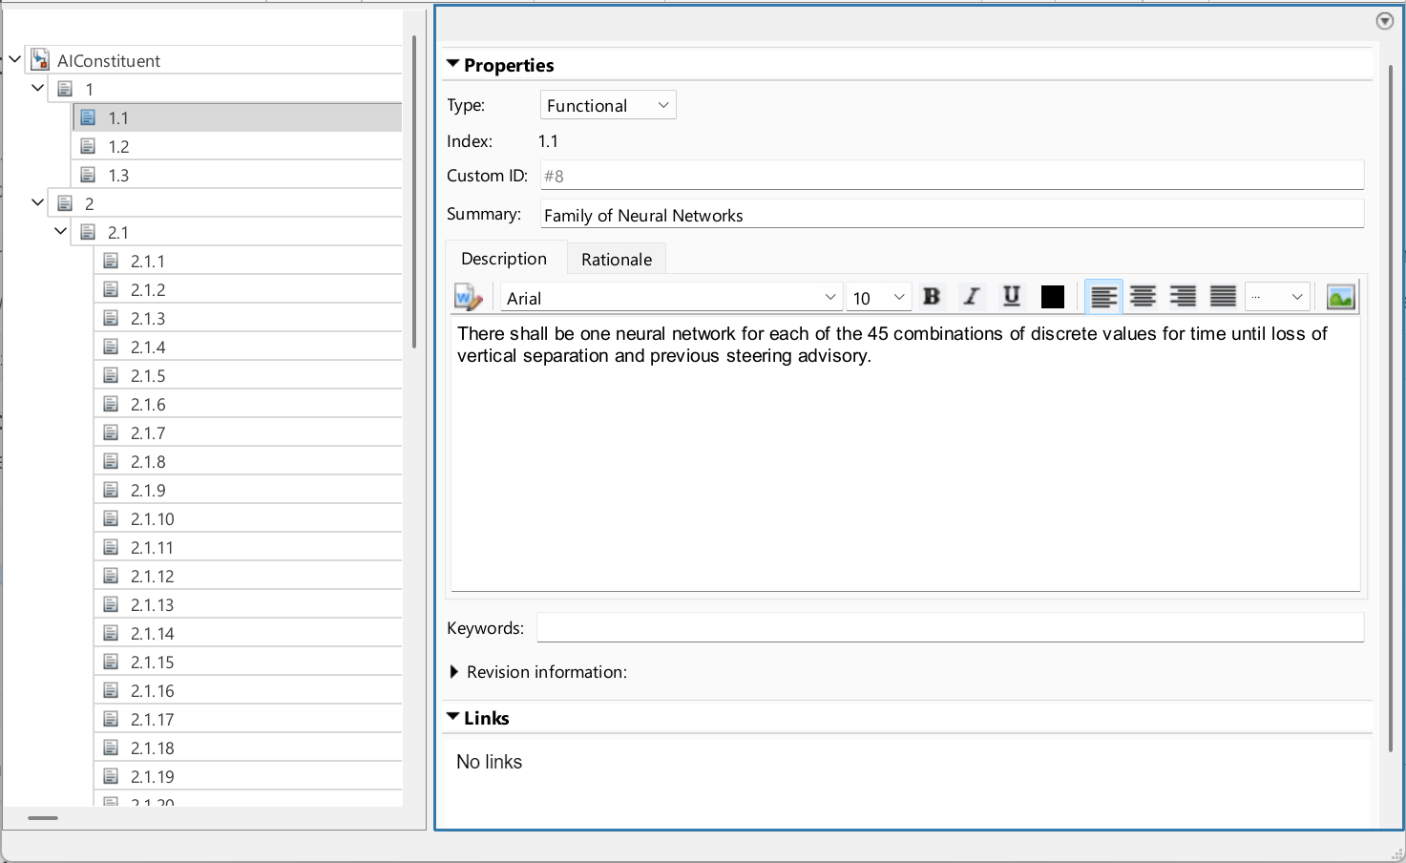Open the Type dropdown showing Functional
The width and height of the screenshot is (1406, 863).
tap(608, 105)
